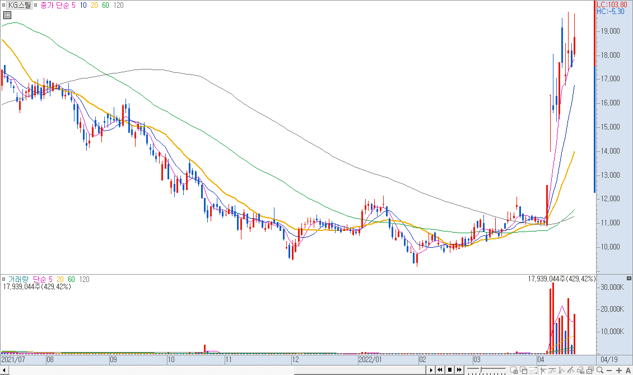Viewport: 633px width, 375px height.
Task: Toggle the small square marker left of KG스틸
Action: click(x=3, y=5)
